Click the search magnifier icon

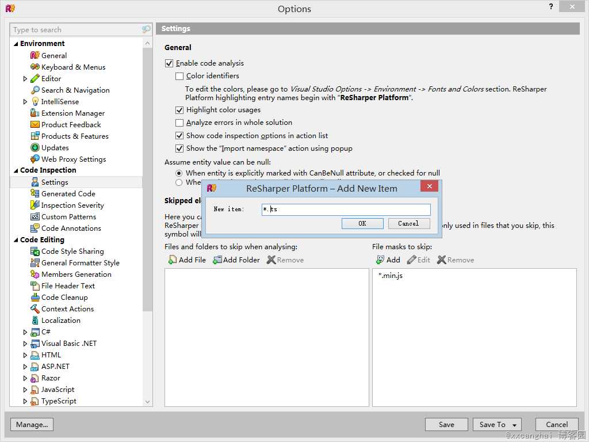tap(146, 29)
